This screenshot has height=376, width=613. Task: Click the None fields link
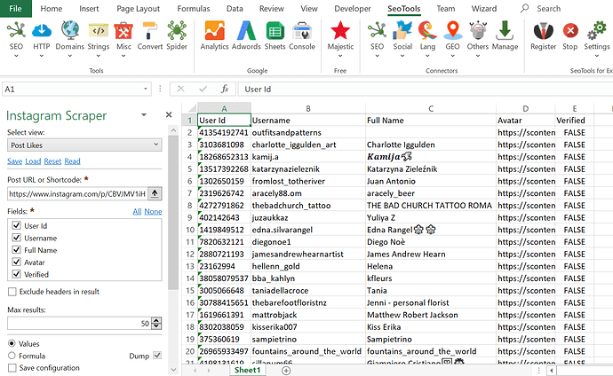click(x=153, y=211)
